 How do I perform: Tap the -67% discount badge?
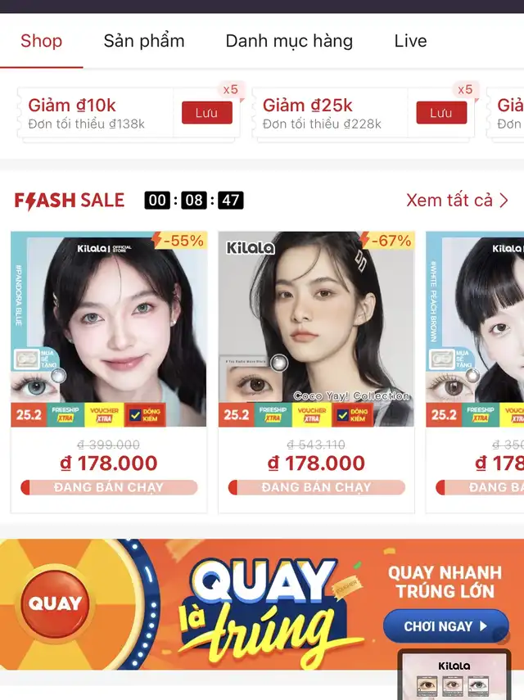[x=387, y=240]
